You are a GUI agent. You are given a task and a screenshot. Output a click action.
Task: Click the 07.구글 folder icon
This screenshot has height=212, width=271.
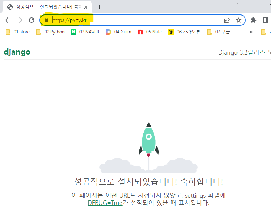tap(209, 32)
